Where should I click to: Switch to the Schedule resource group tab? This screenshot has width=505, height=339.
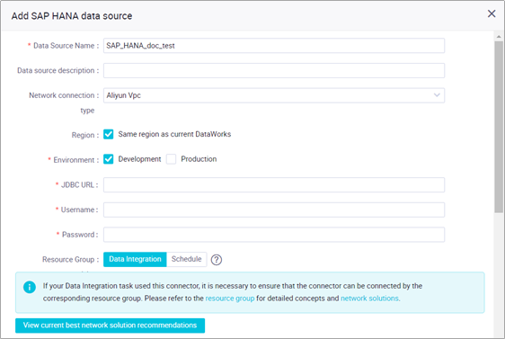[187, 259]
